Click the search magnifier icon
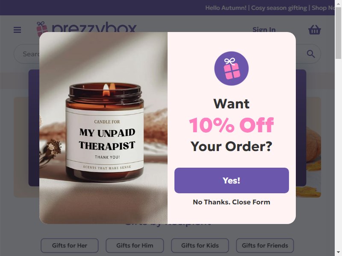 [x=311, y=54]
